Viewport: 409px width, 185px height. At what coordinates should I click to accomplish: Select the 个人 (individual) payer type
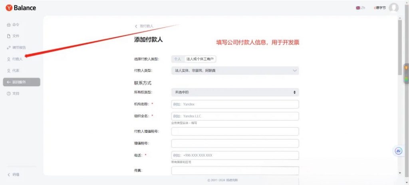click(x=177, y=59)
